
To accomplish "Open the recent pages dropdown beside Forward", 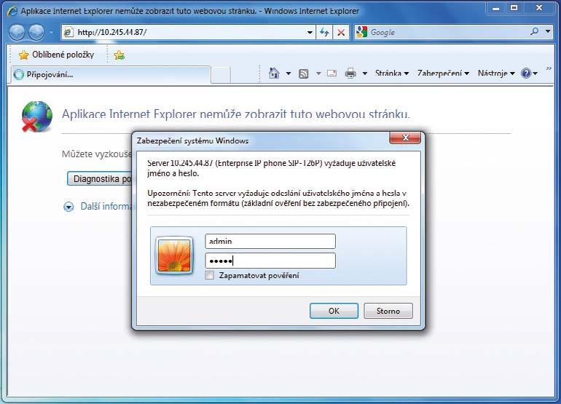I will pos(51,33).
